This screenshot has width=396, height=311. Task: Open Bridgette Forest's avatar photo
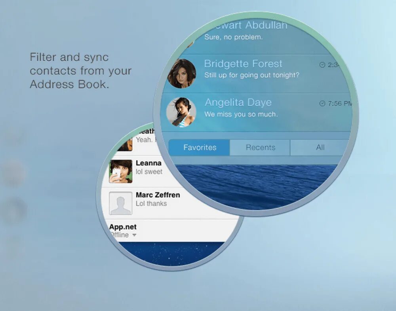(182, 74)
